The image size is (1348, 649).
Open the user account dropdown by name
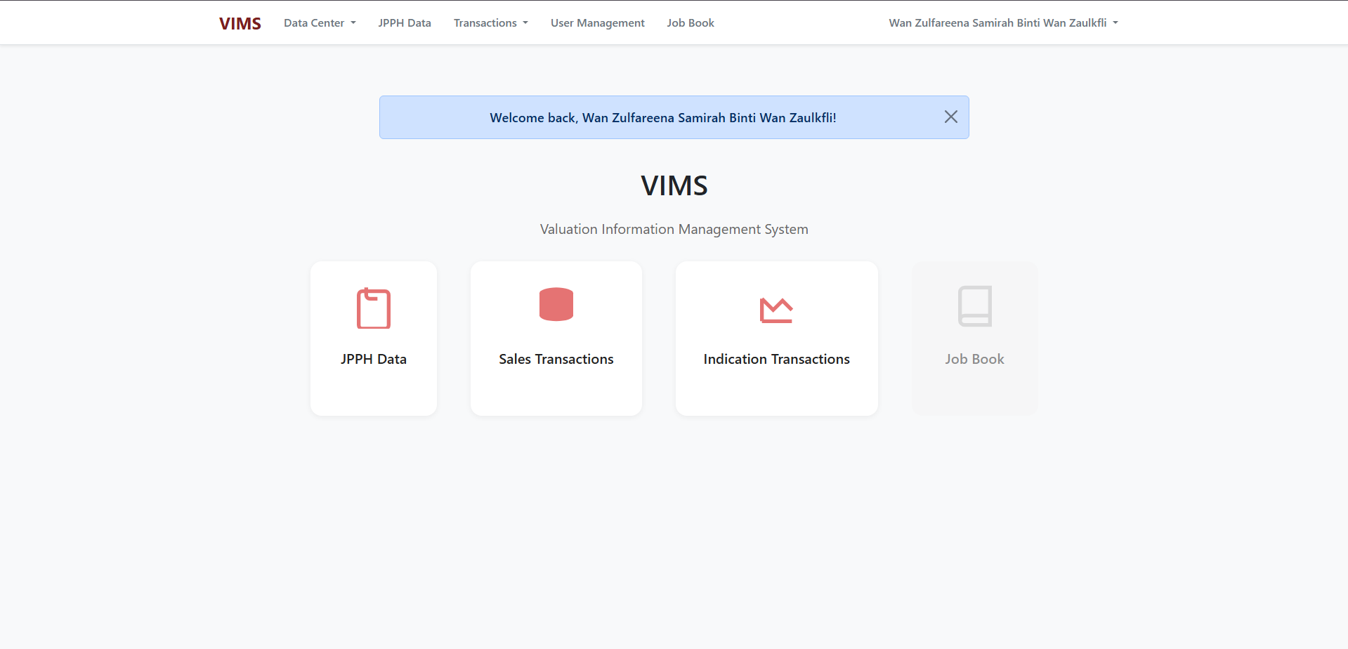[x=997, y=23]
